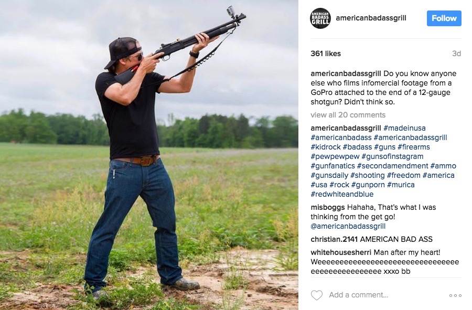Viewport: 472px width, 310px height.
Task: Open the three-dot more options menu
Action: [x=455, y=295]
